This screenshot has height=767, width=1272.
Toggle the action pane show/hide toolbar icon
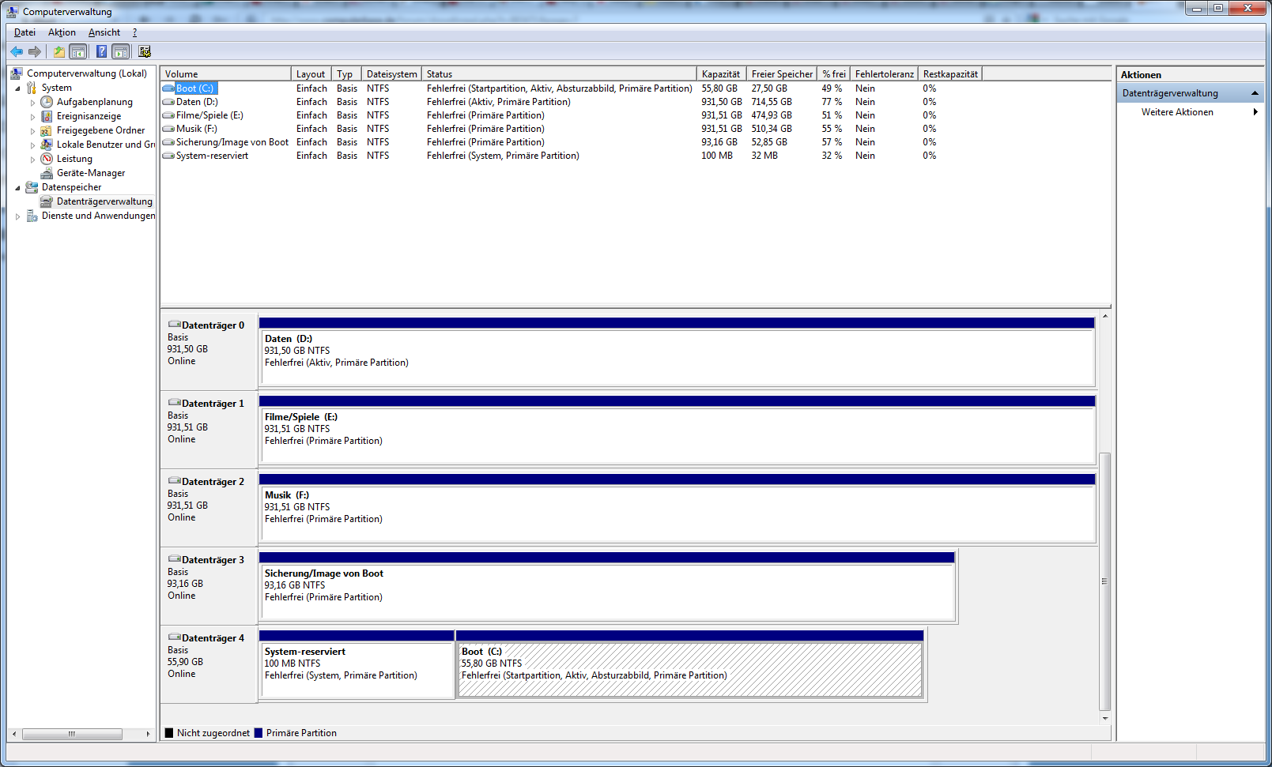(x=121, y=51)
